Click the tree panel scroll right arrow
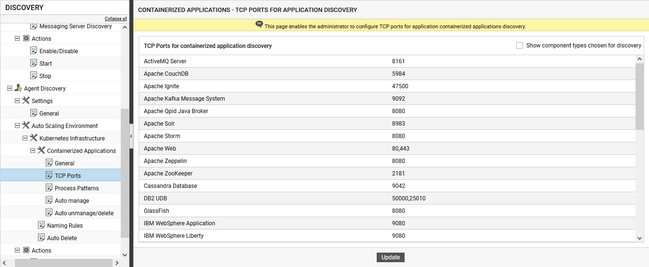 coord(117,263)
